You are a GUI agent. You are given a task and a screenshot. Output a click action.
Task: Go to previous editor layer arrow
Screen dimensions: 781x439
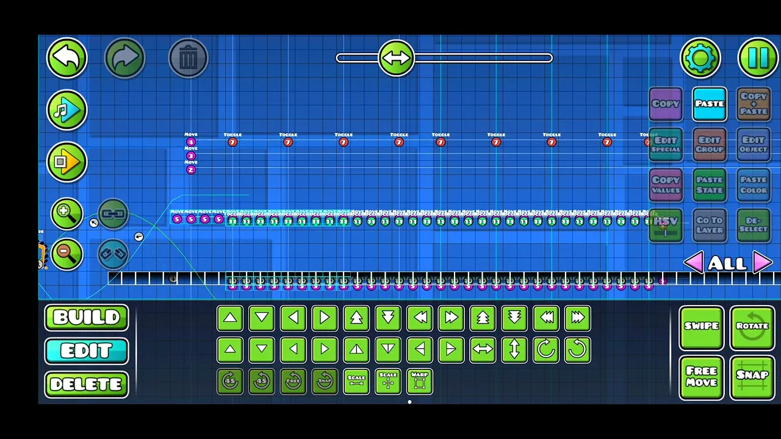(x=693, y=263)
